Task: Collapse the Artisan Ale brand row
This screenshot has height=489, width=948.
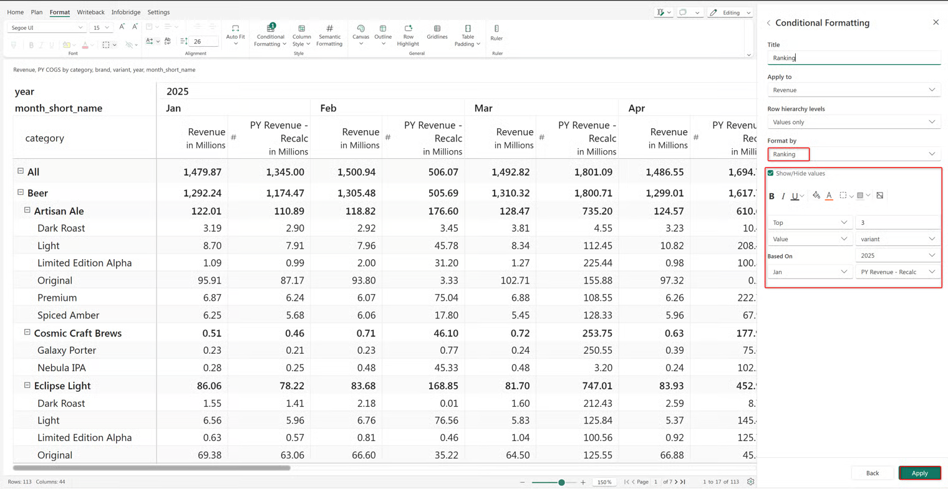Action: tap(27, 211)
